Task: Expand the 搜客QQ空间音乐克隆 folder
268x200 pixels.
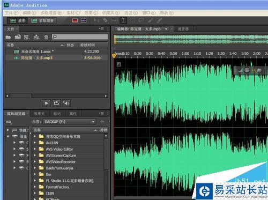Action: 35,137
